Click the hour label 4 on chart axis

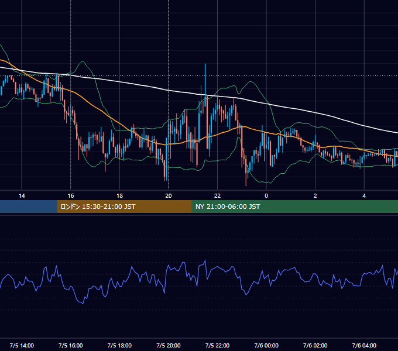(x=364, y=195)
